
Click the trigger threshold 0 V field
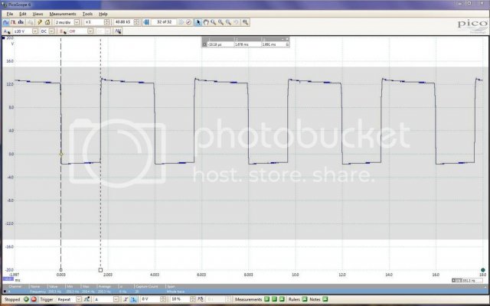[x=150, y=299]
